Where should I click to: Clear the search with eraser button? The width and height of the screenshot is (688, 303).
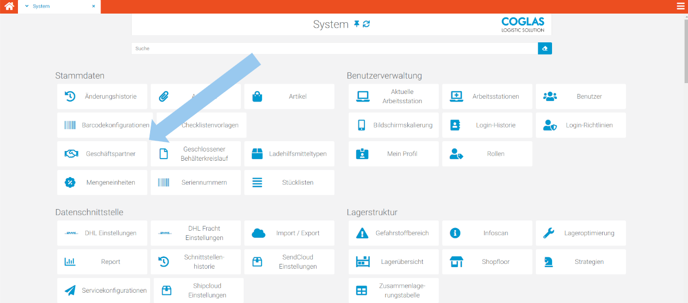pyautogui.click(x=544, y=48)
